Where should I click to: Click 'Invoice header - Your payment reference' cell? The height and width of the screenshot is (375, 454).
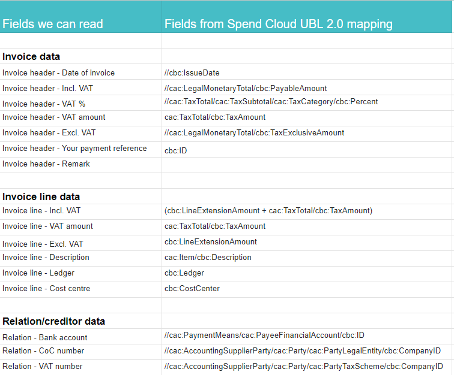pyautogui.click(x=74, y=148)
